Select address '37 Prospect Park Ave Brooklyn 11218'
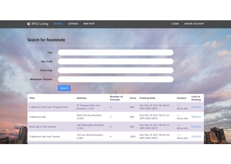The image size is (231, 164). click(x=88, y=107)
